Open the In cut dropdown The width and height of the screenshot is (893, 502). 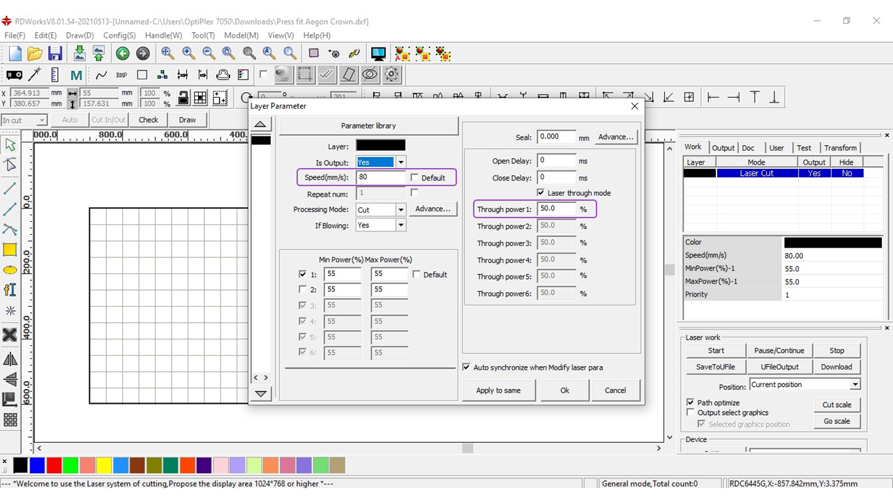click(41, 121)
